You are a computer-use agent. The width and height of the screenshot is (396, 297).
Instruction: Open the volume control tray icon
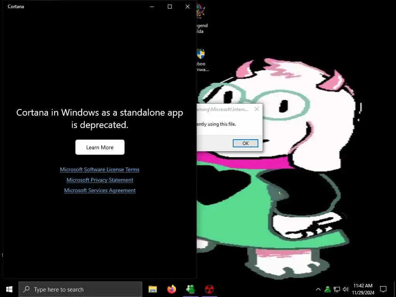tap(345, 289)
